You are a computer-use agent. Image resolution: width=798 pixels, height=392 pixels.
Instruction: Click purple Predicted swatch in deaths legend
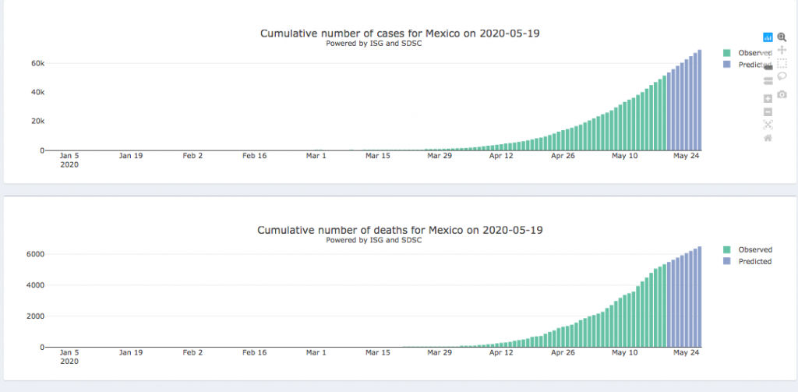727,262
